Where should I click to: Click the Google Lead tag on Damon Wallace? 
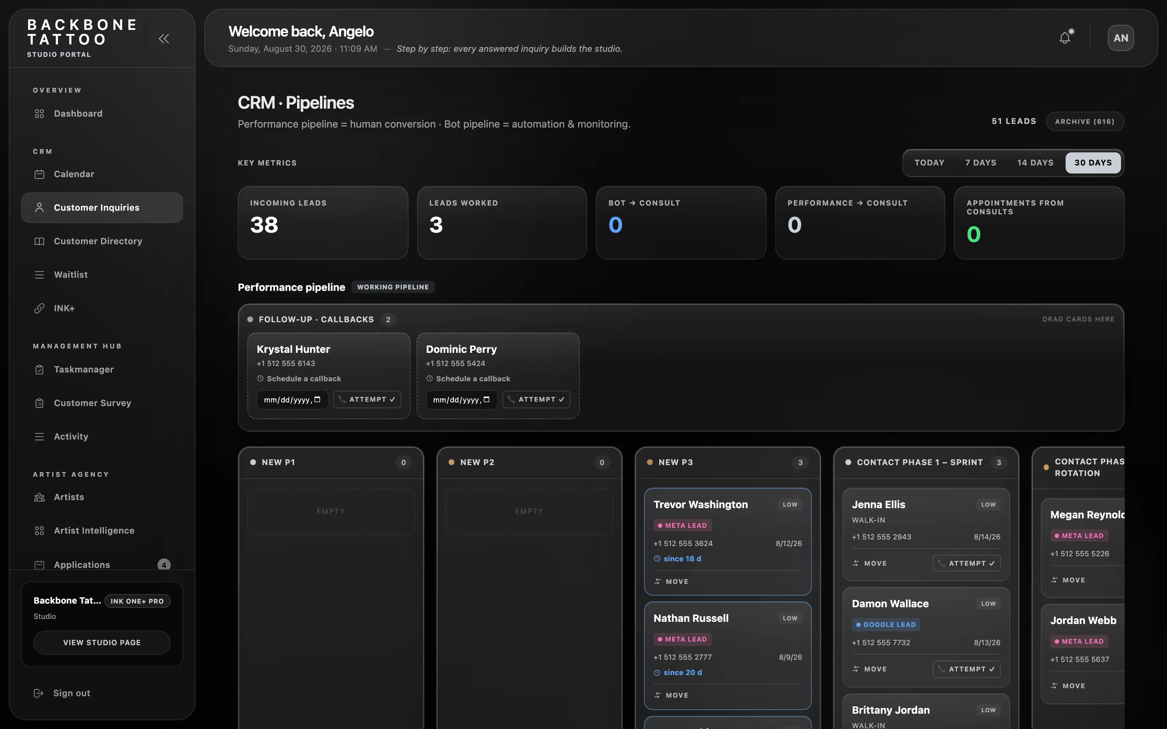tap(886, 624)
